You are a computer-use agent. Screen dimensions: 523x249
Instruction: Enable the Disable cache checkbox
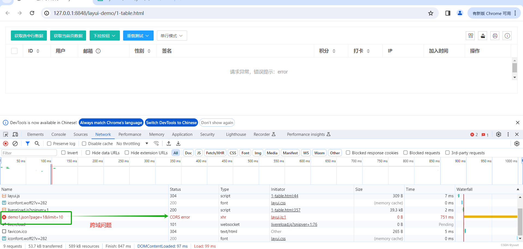pos(84,143)
